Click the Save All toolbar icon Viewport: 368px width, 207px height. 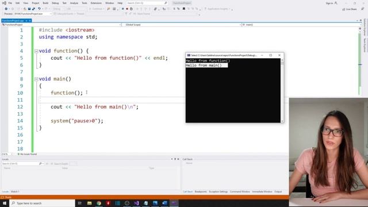(x=33, y=9)
